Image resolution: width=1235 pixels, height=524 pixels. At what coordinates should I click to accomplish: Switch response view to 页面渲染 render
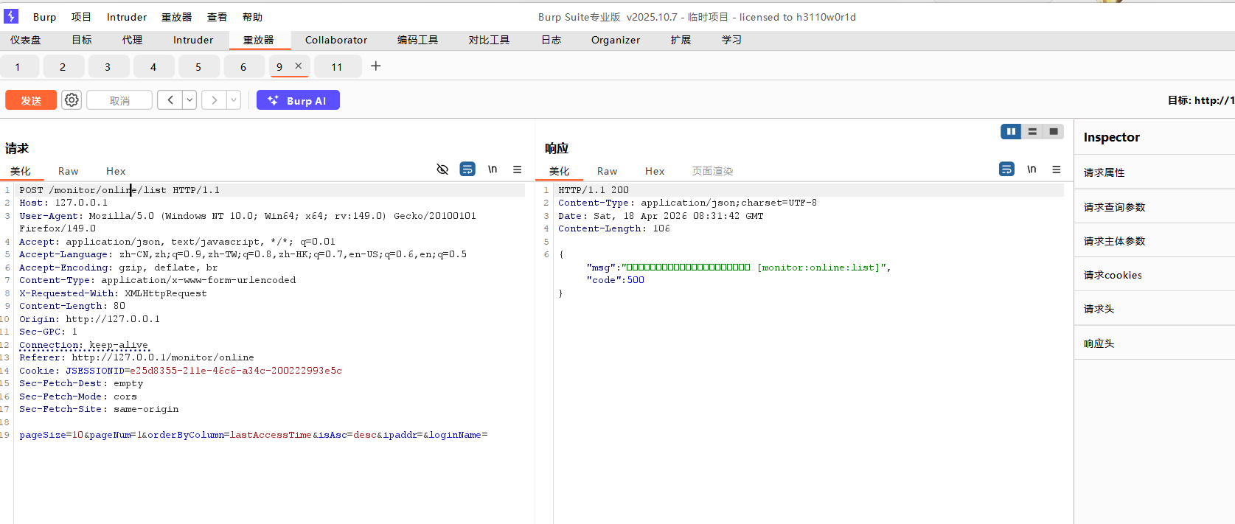click(x=712, y=171)
